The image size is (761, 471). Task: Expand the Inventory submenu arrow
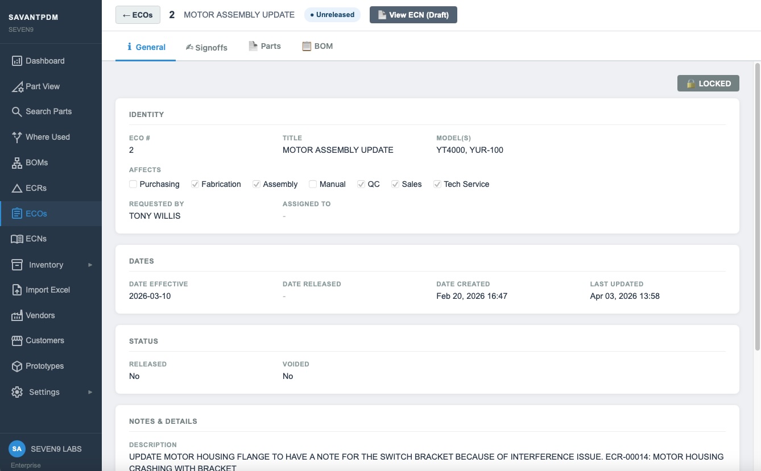pyautogui.click(x=90, y=265)
